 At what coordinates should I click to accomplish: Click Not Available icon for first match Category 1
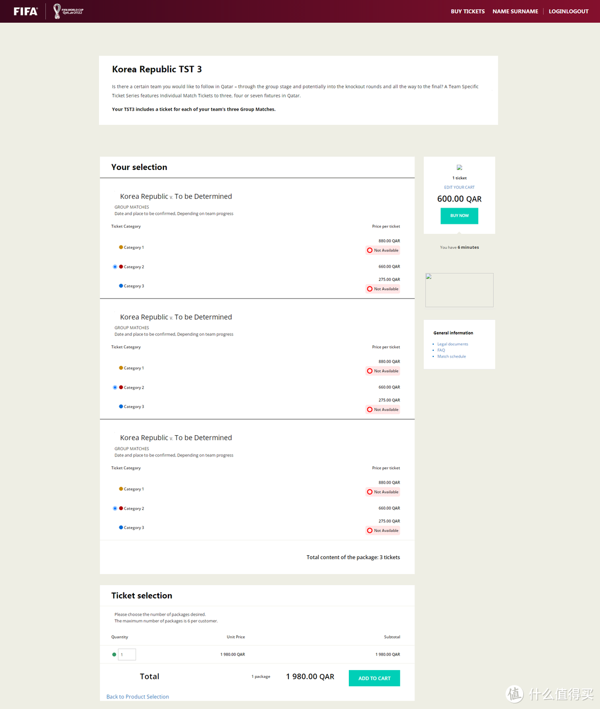(x=369, y=250)
